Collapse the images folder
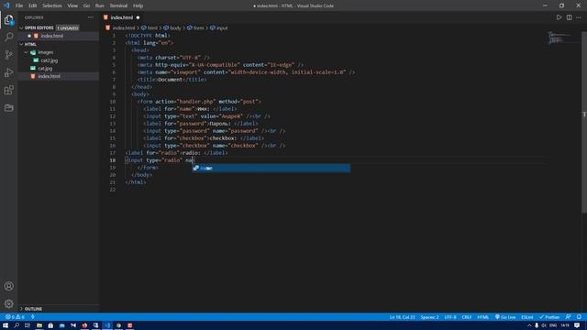Image resolution: width=587 pixels, height=330 pixels. (x=26, y=52)
